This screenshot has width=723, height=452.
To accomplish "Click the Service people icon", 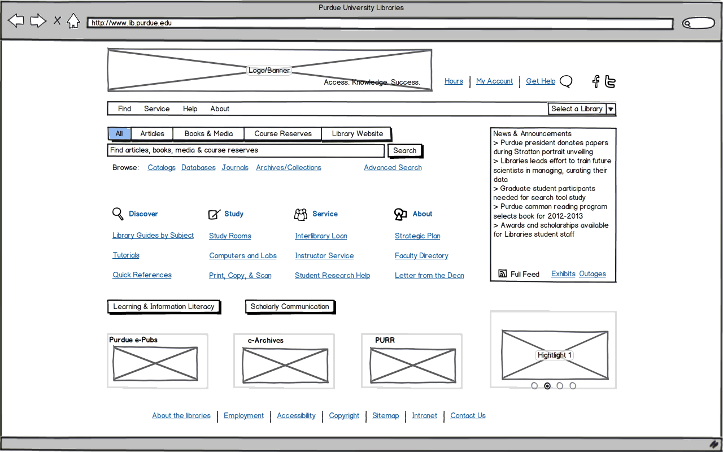I will pos(300,214).
